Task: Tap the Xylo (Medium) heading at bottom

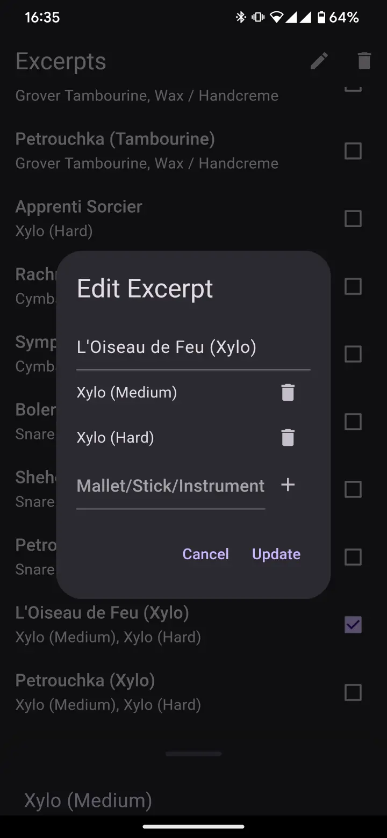Action: (x=88, y=800)
